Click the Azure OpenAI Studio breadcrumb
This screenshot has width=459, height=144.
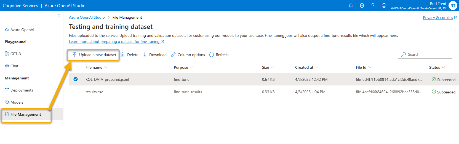[87, 17]
